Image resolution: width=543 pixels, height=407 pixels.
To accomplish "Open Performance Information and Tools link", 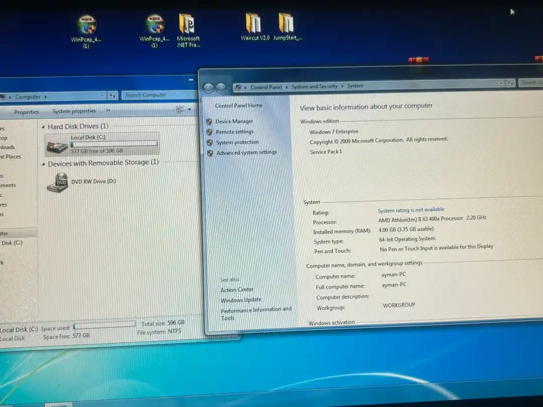I will [x=256, y=313].
